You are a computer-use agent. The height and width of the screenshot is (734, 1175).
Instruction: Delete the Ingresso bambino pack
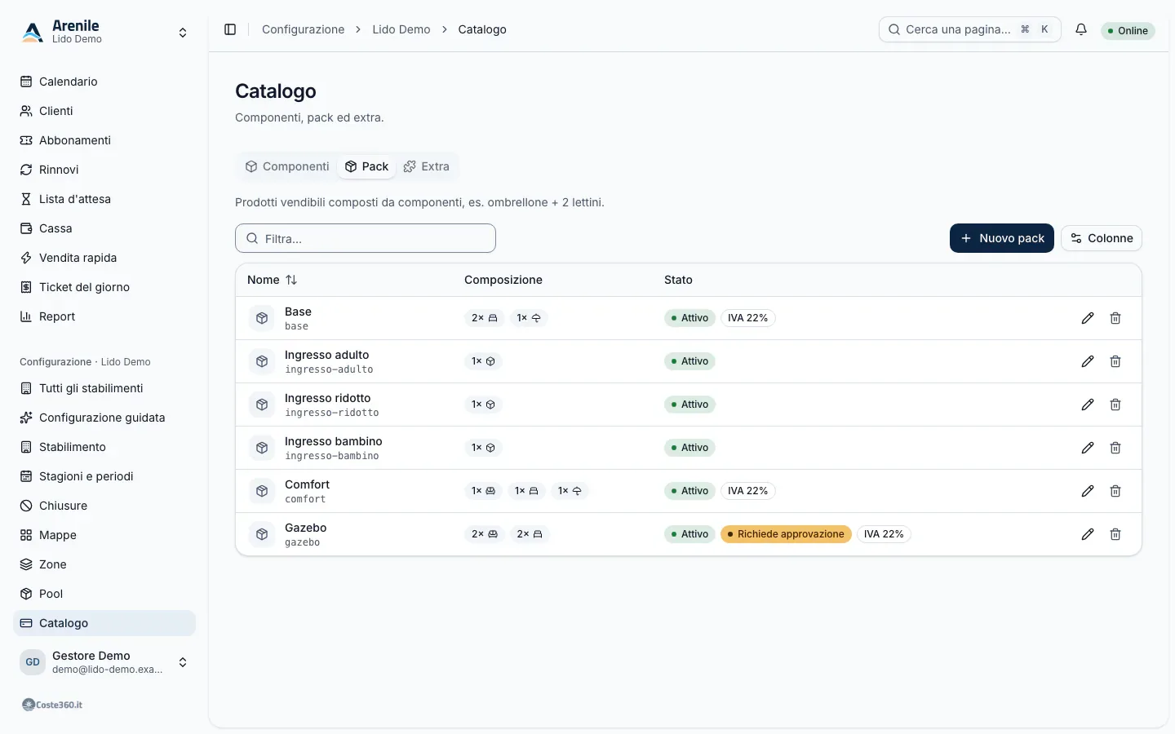[1115, 448]
